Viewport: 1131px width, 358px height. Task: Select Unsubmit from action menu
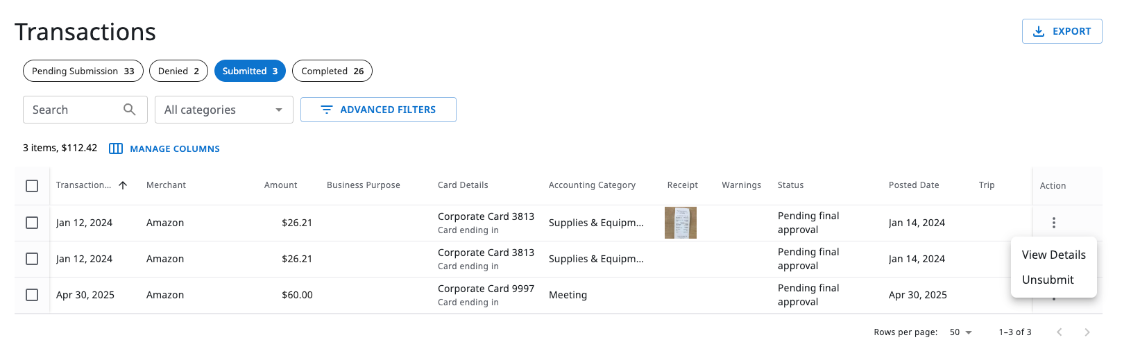click(1048, 280)
